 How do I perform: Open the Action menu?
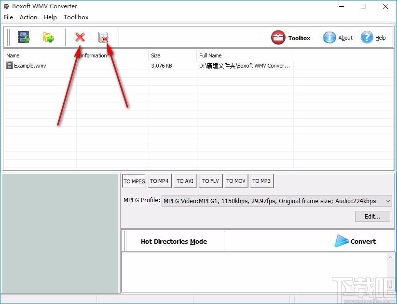point(28,17)
